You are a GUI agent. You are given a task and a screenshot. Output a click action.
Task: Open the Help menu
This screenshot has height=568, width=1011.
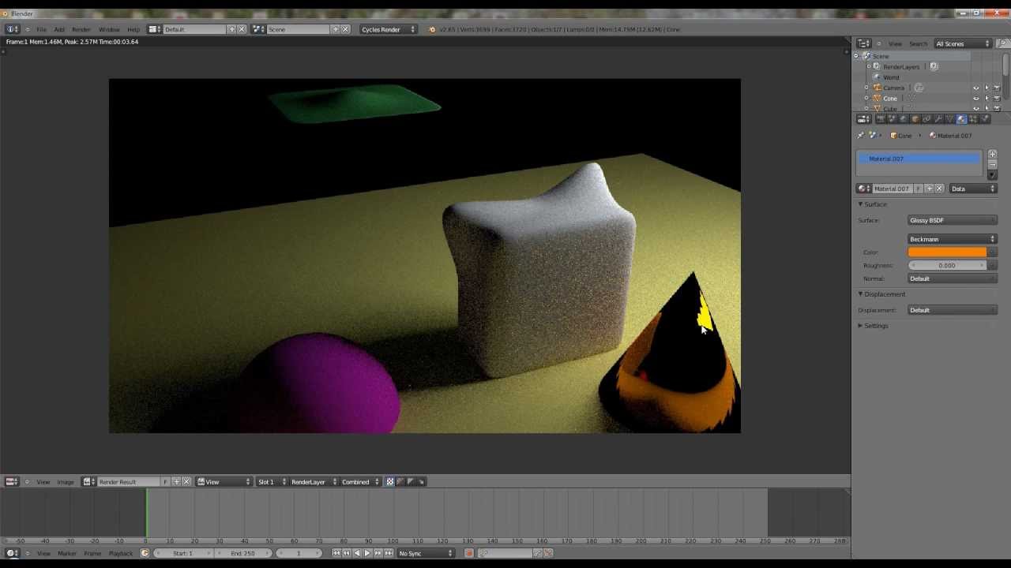coord(133,29)
